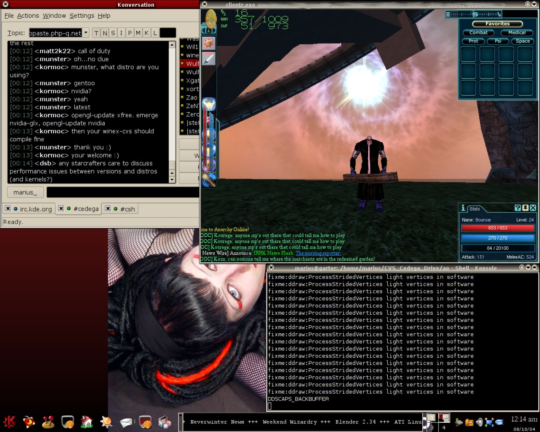Launch the CD software packages icon in the panel
The image size is (540, 432).
coord(165,421)
